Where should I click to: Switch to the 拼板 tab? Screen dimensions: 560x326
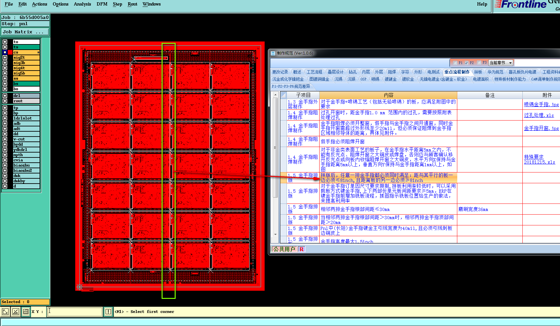[x=478, y=72]
